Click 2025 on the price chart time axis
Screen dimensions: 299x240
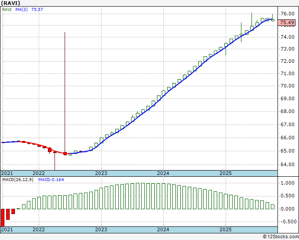point(226,173)
